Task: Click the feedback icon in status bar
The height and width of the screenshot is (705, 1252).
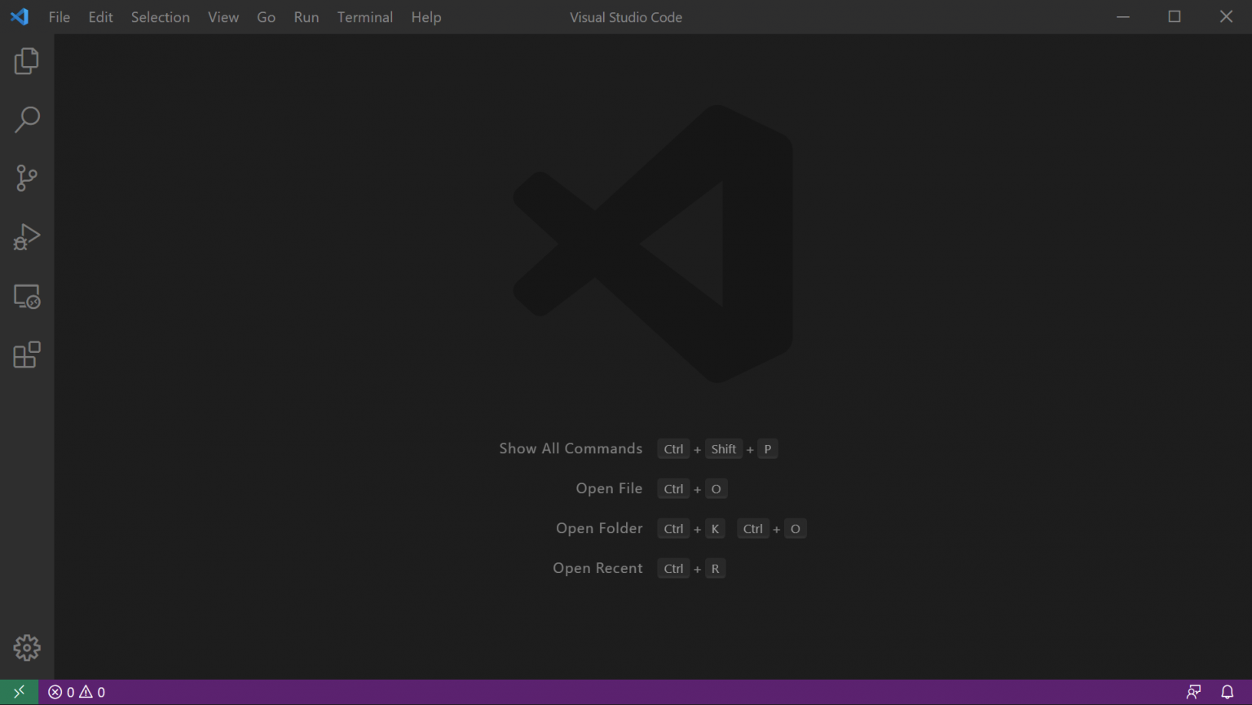Action: [x=1194, y=692]
